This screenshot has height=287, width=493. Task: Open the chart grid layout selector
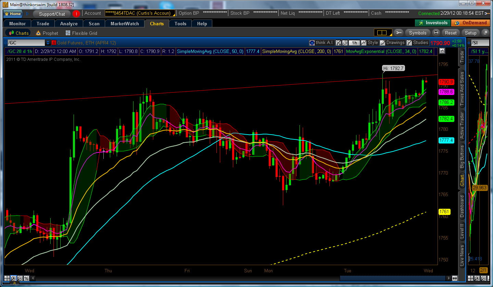pyautogui.click(x=383, y=33)
